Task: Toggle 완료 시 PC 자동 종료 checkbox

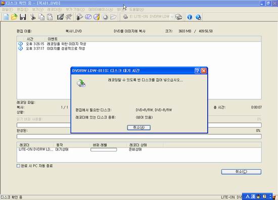Action: click(x=18, y=166)
